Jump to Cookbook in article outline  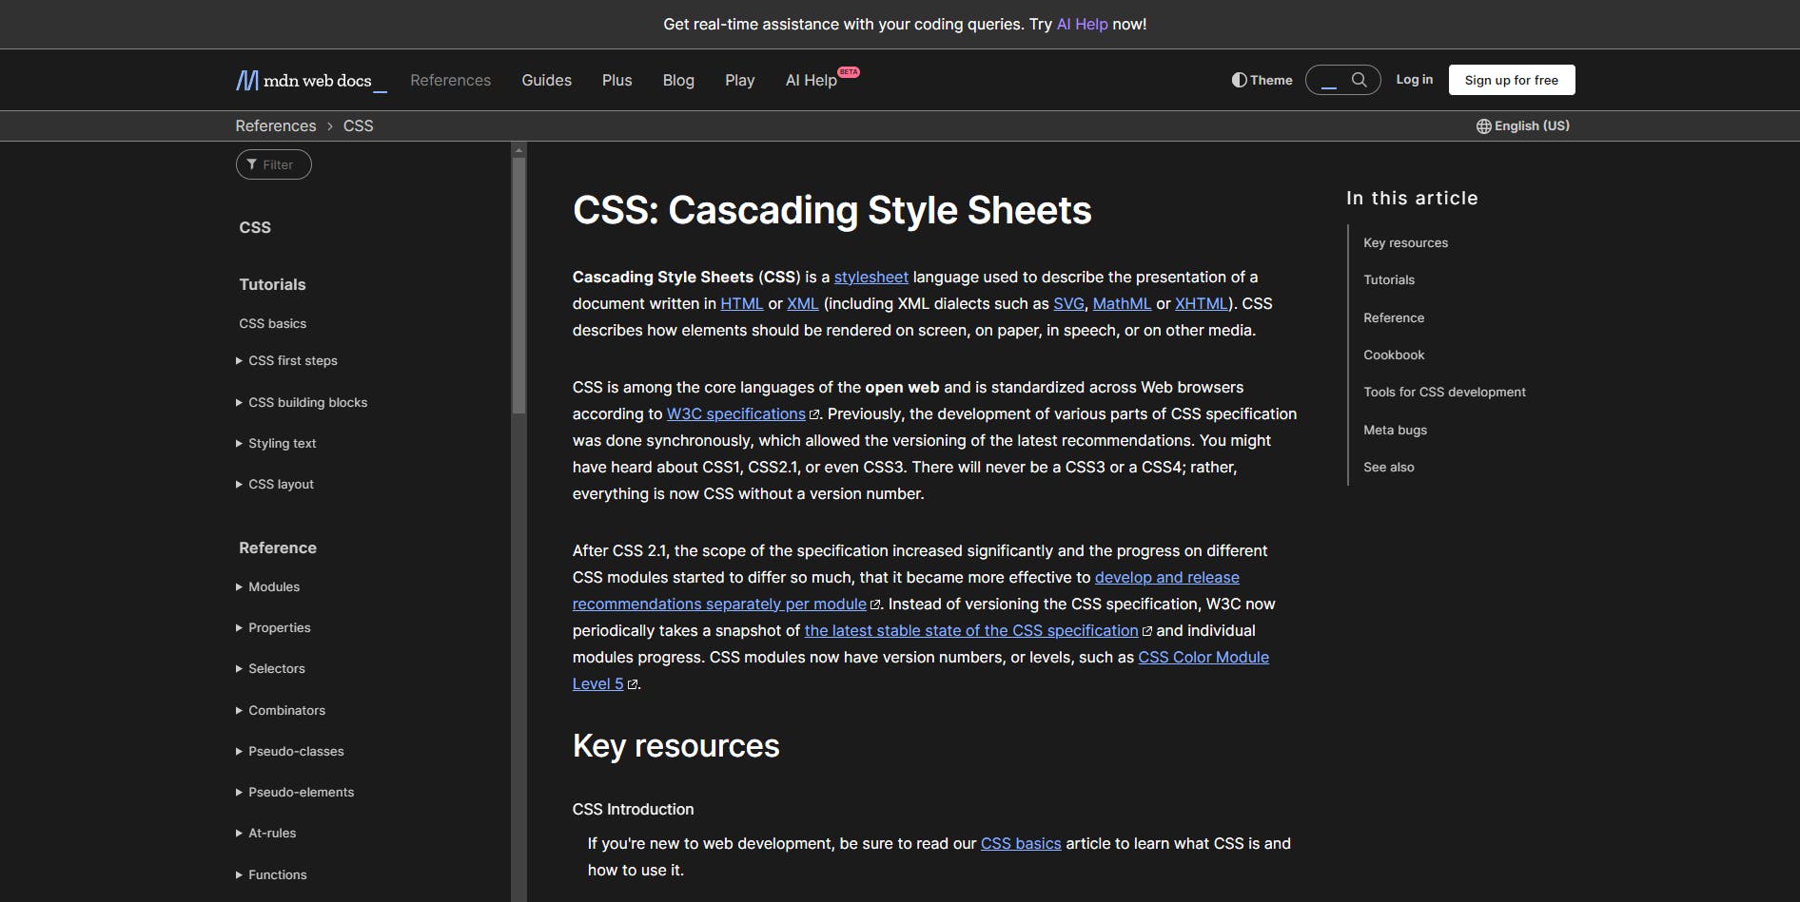pos(1394,355)
